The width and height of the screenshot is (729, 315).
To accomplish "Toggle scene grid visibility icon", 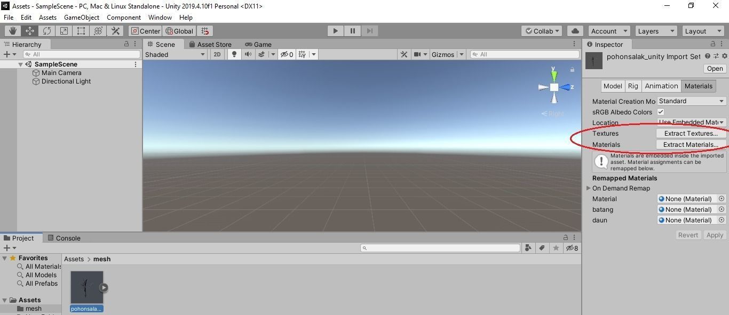I will 302,54.
